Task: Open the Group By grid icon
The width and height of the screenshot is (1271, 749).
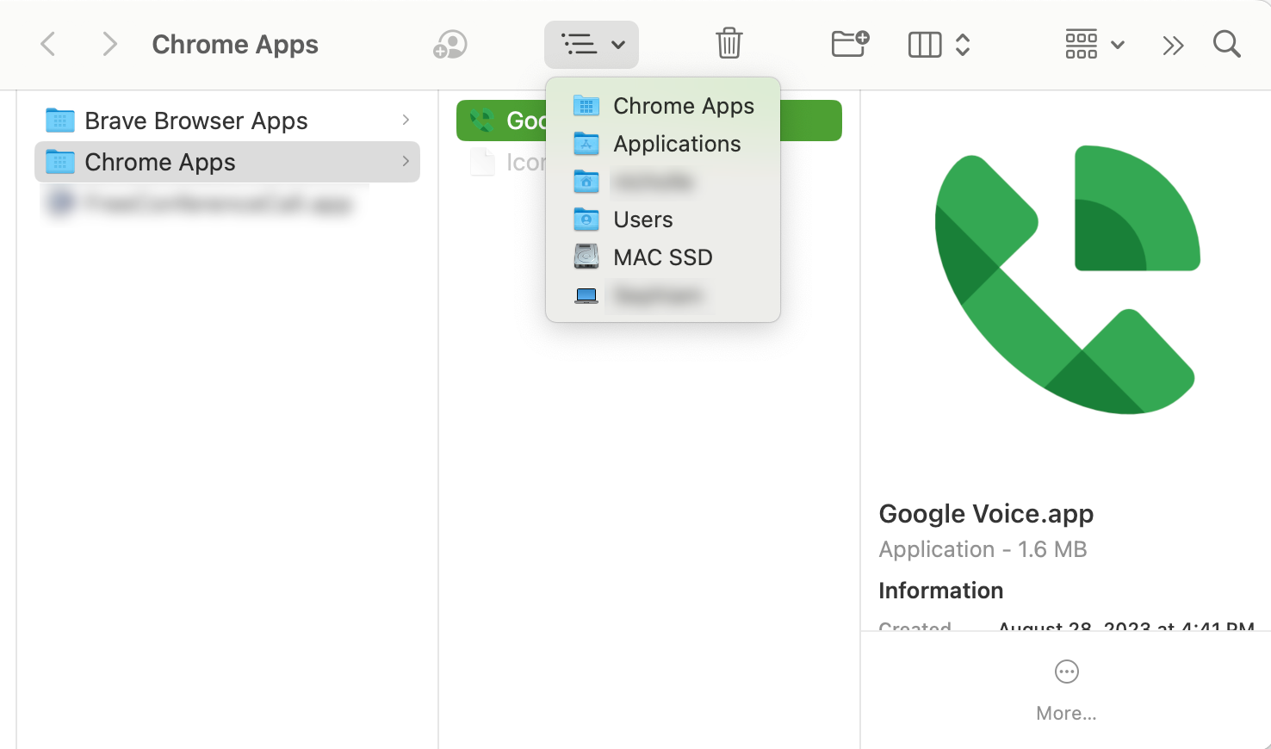Action: pos(1082,45)
